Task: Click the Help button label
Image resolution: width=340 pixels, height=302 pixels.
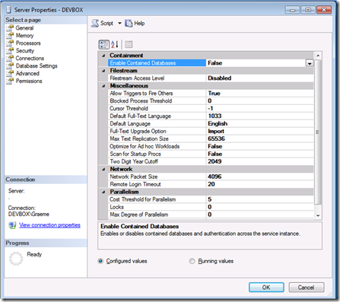Action: coord(139,24)
